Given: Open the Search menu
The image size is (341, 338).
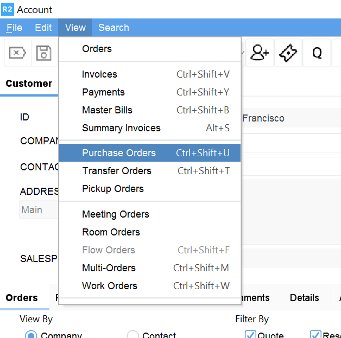Looking at the screenshot, I should 113,28.
